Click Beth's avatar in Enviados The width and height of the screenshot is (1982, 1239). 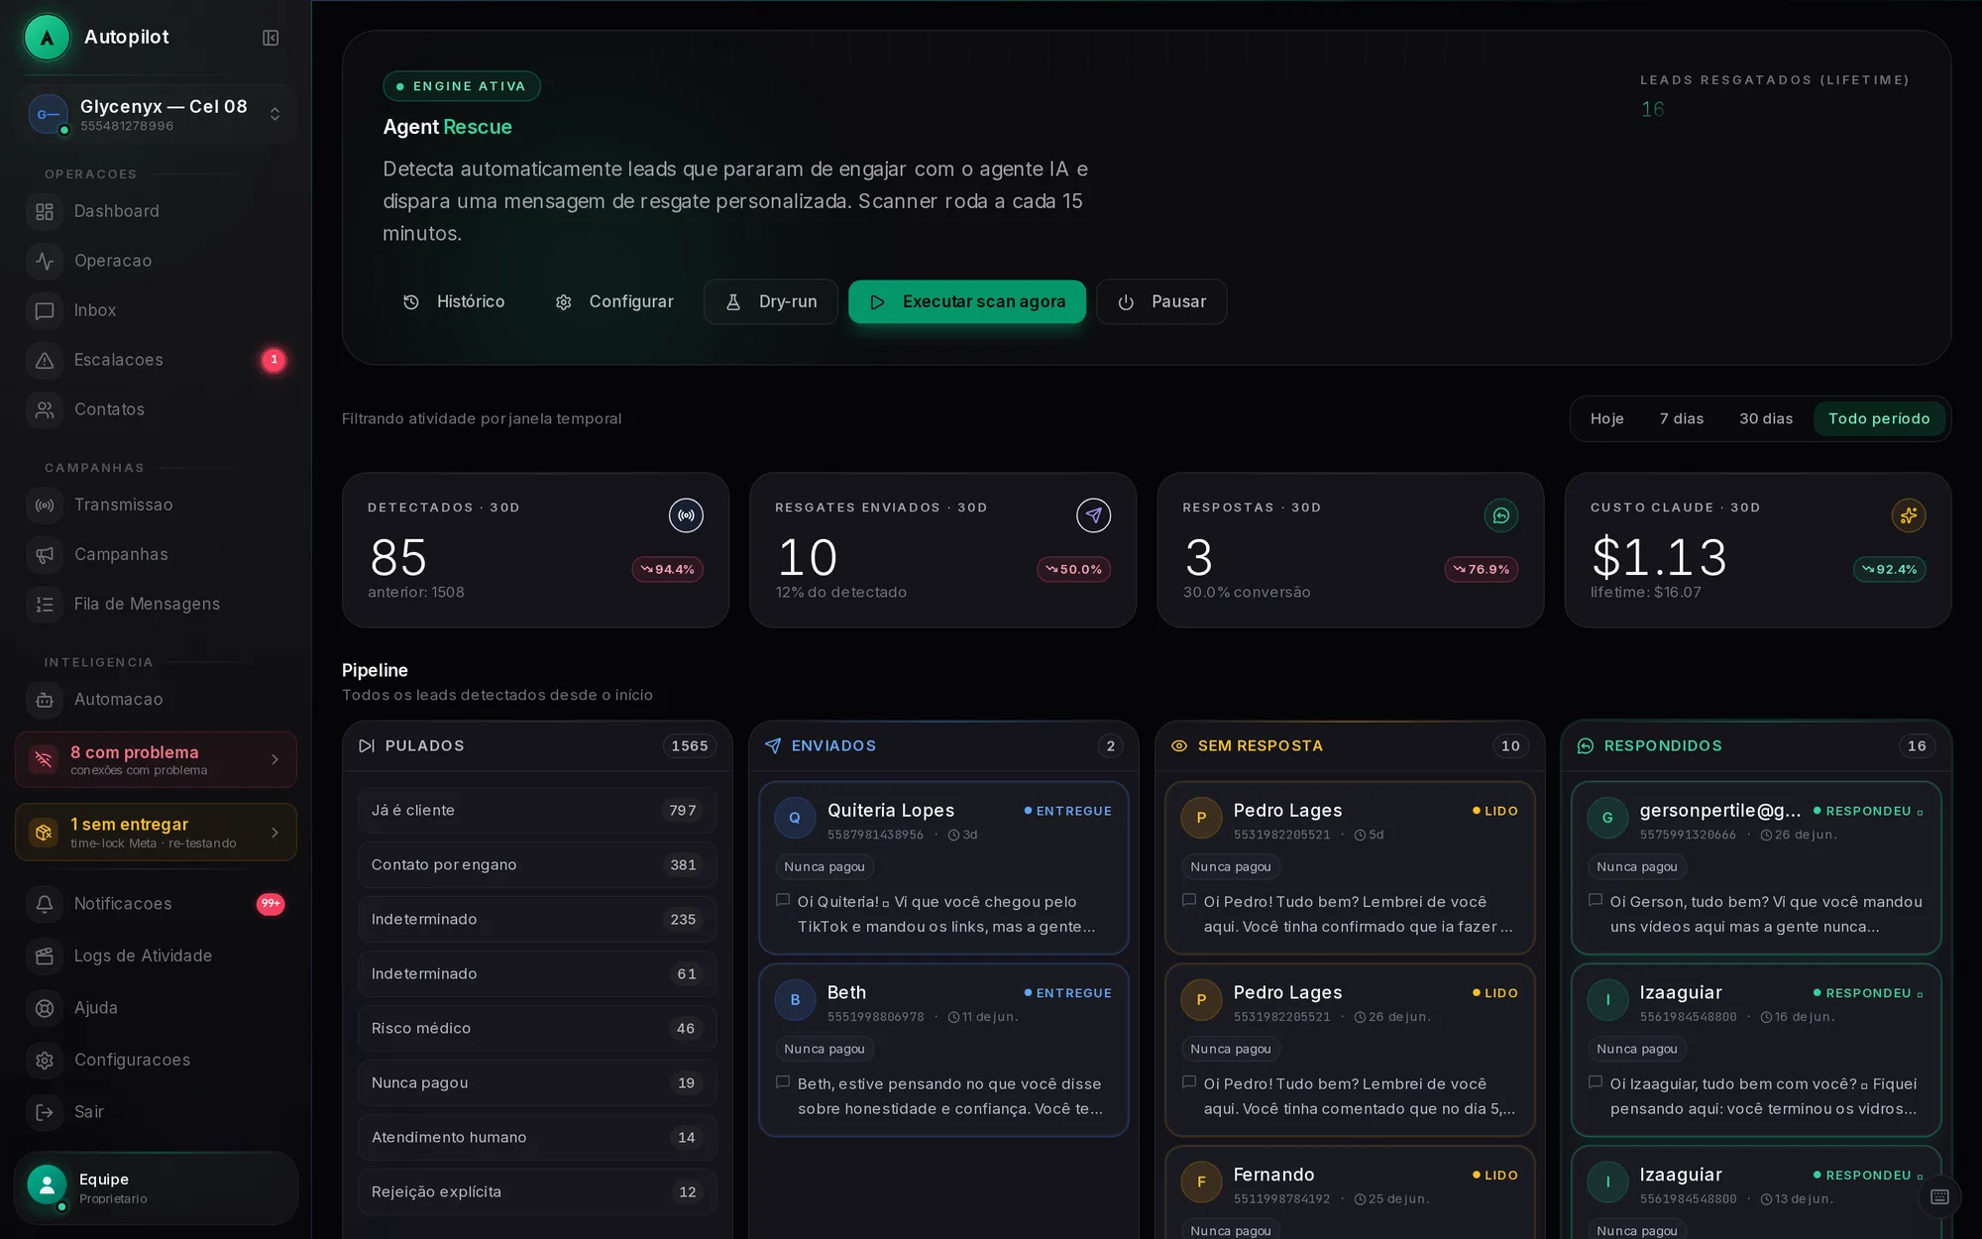click(x=795, y=1000)
